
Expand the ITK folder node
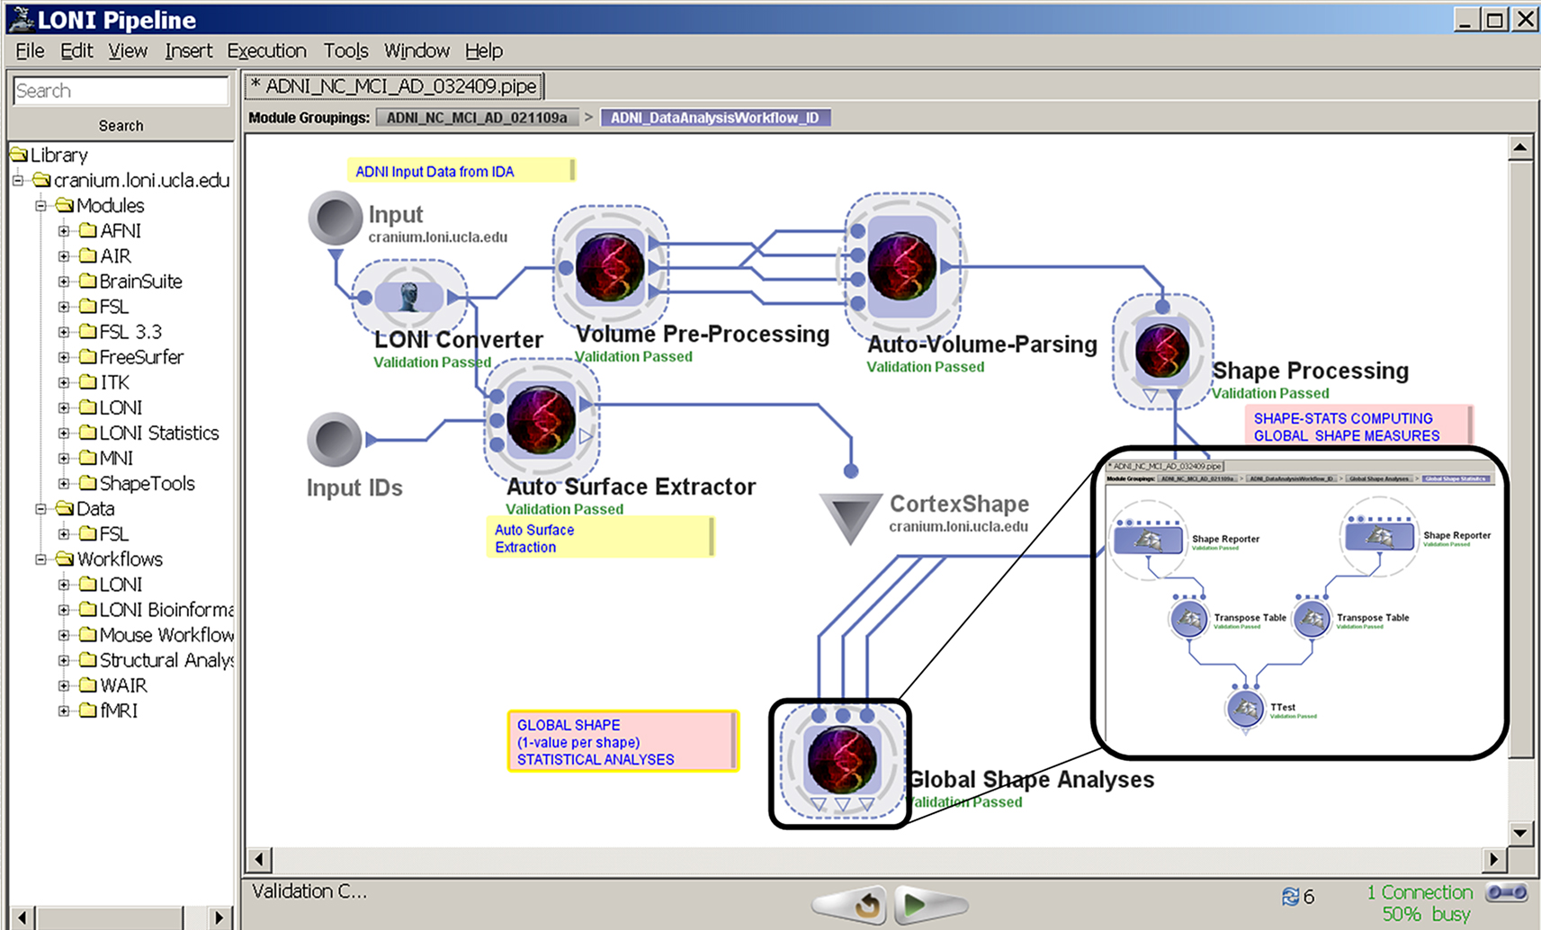(x=64, y=382)
